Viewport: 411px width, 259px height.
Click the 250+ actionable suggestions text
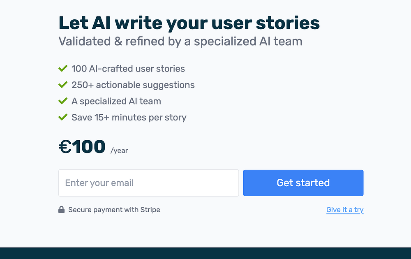[x=133, y=85]
